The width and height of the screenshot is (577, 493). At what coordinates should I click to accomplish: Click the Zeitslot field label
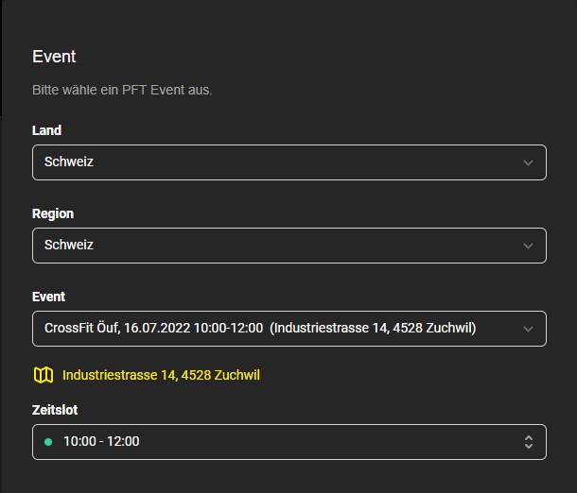55,410
